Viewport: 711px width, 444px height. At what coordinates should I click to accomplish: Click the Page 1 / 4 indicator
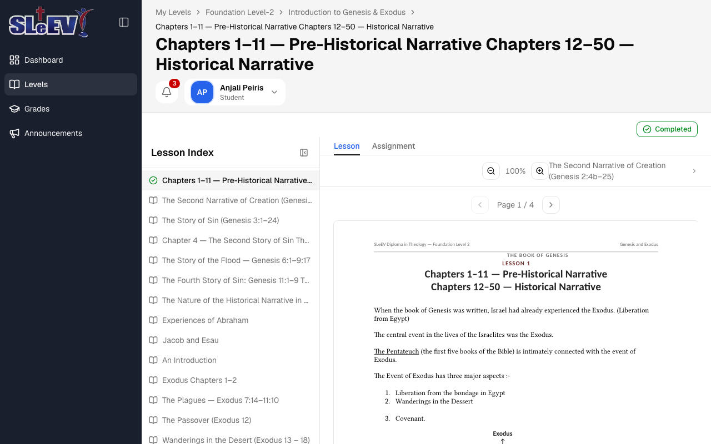(x=515, y=205)
